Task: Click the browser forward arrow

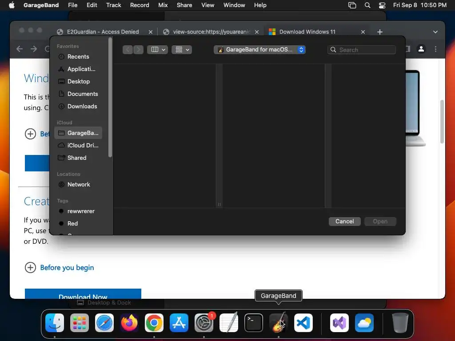Action: pyautogui.click(x=34, y=49)
